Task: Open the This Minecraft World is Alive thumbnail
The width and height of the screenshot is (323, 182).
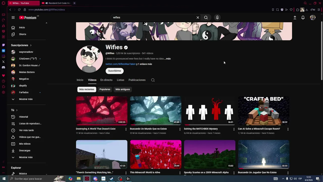Action: (x=156, y=154)
